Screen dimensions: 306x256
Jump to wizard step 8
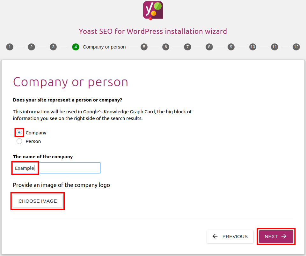click(x=209, y=47)
